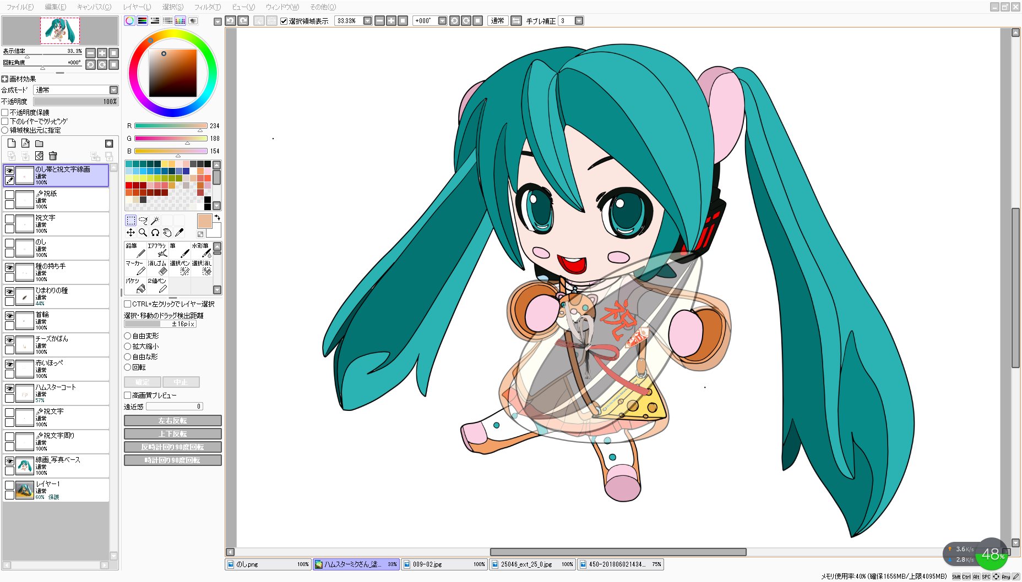Choose the 2値ペン binary pen

pyautogui.click(x=157, y=285)
